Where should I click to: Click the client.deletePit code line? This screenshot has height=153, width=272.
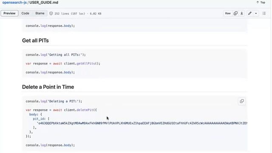[61, 110]
